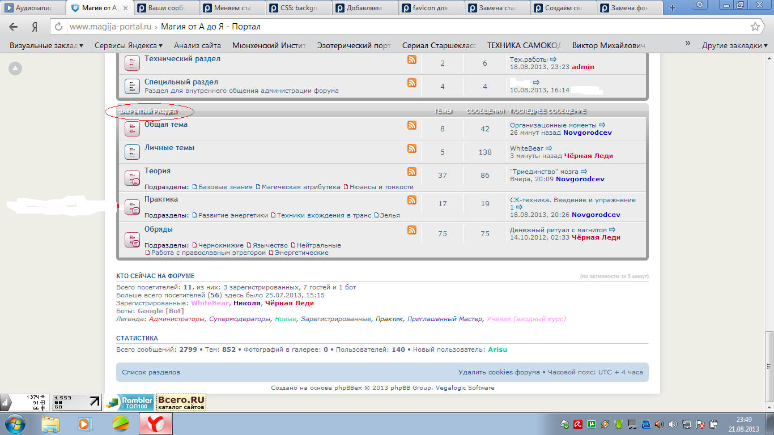Viewport: 774px width, 435px height.
Task: Jump to last post via arrow after WhiteBear
Action: coord(548,148)
